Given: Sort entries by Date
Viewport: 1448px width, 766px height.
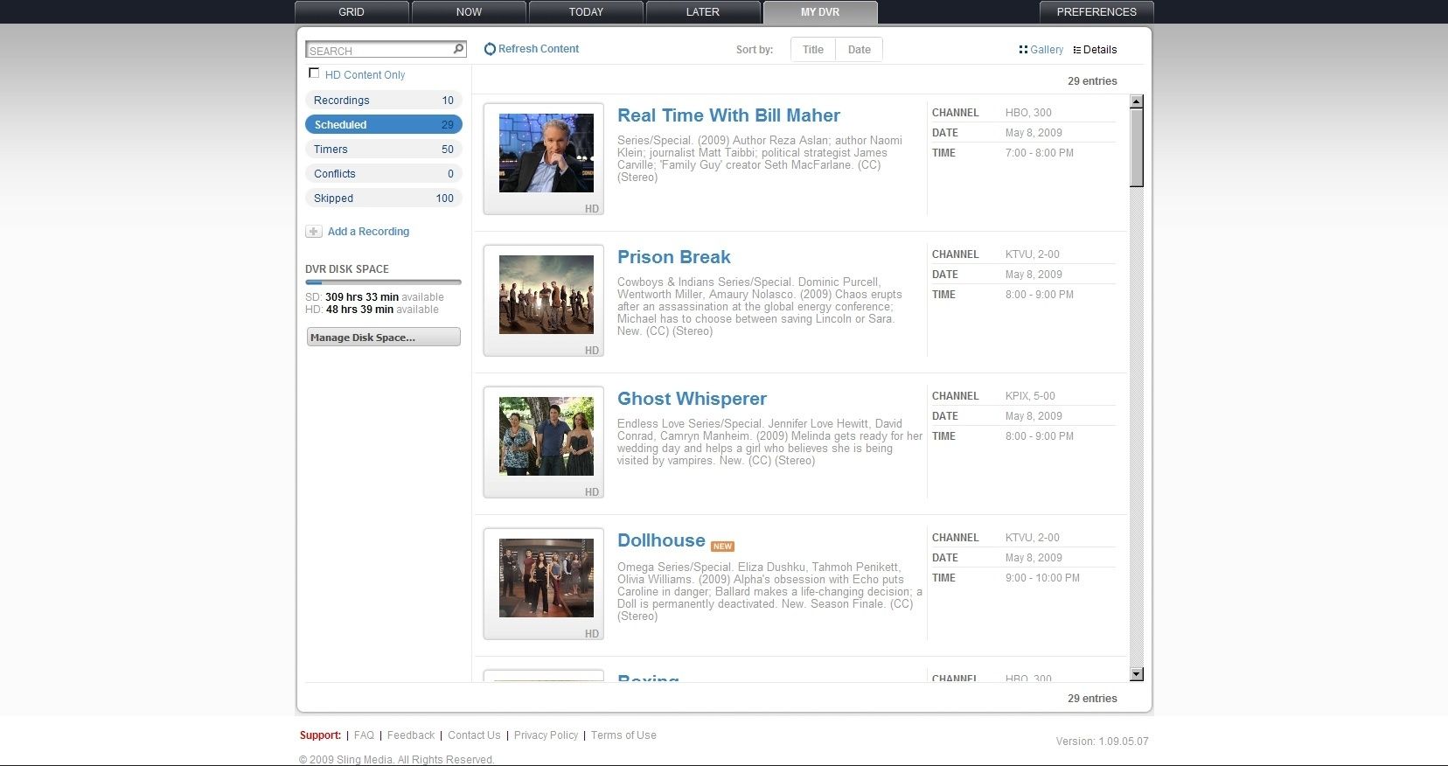Looking at the screenshot, I should (860, 50).
